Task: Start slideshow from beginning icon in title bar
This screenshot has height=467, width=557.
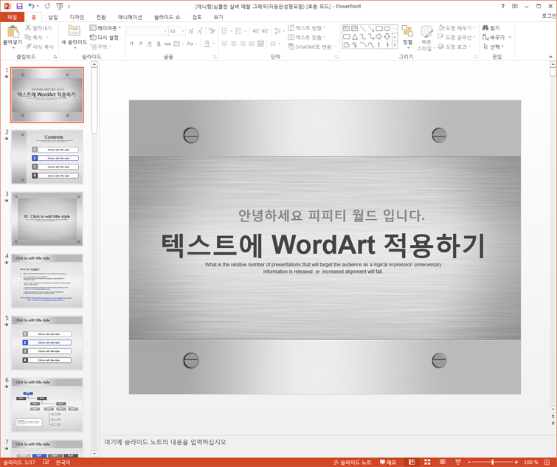Action: [59, 6]
